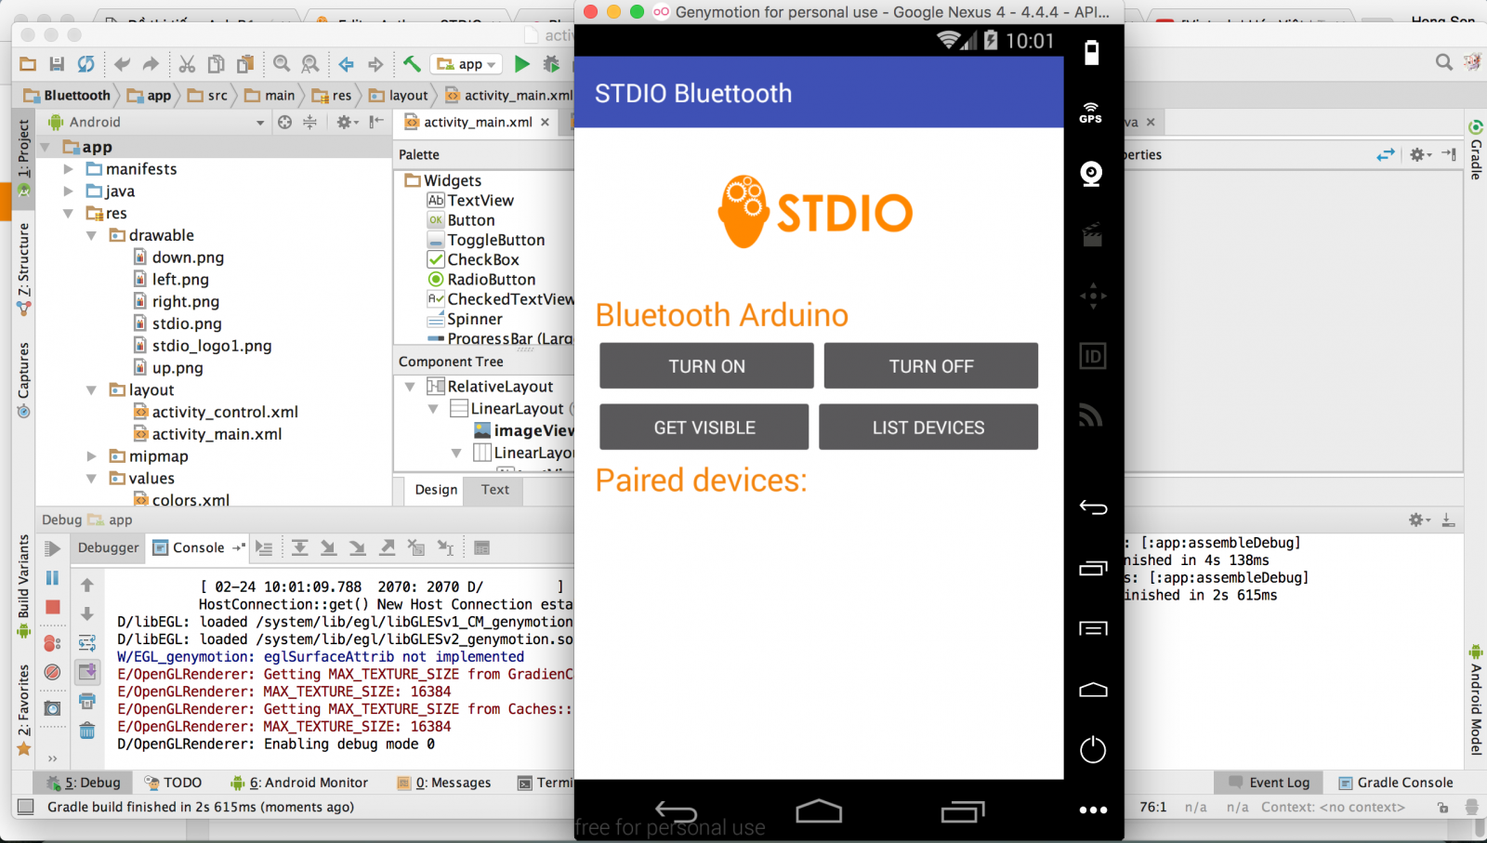Open the app run configuration dropdown

(467, 64)
